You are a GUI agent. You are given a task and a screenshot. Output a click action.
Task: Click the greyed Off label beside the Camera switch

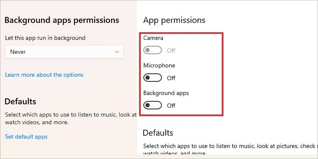click(171, 50)
